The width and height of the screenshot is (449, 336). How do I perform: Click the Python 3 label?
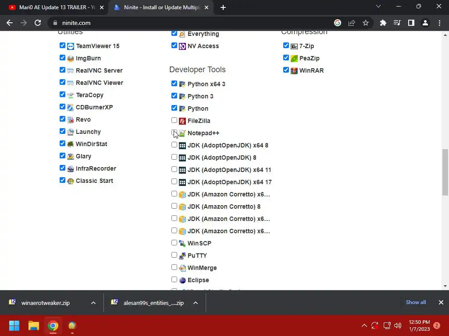point(200,96)
